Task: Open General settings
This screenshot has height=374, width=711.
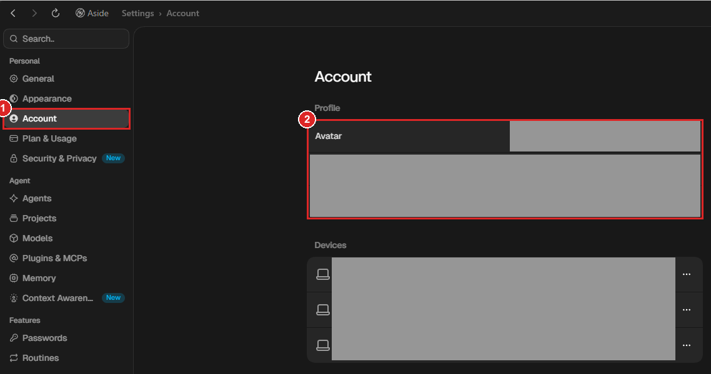Action: pos(66,79)
